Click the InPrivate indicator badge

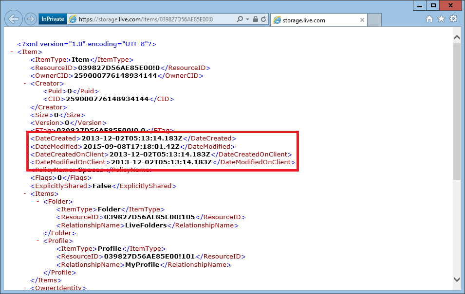(x=53, y=19)
